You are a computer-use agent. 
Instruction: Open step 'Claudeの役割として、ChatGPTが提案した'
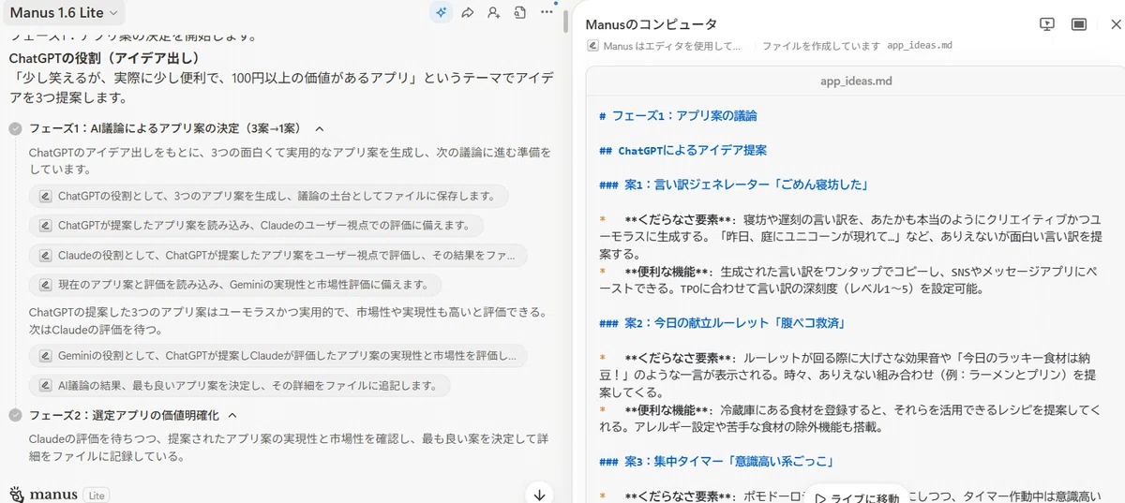pos(278,255)
